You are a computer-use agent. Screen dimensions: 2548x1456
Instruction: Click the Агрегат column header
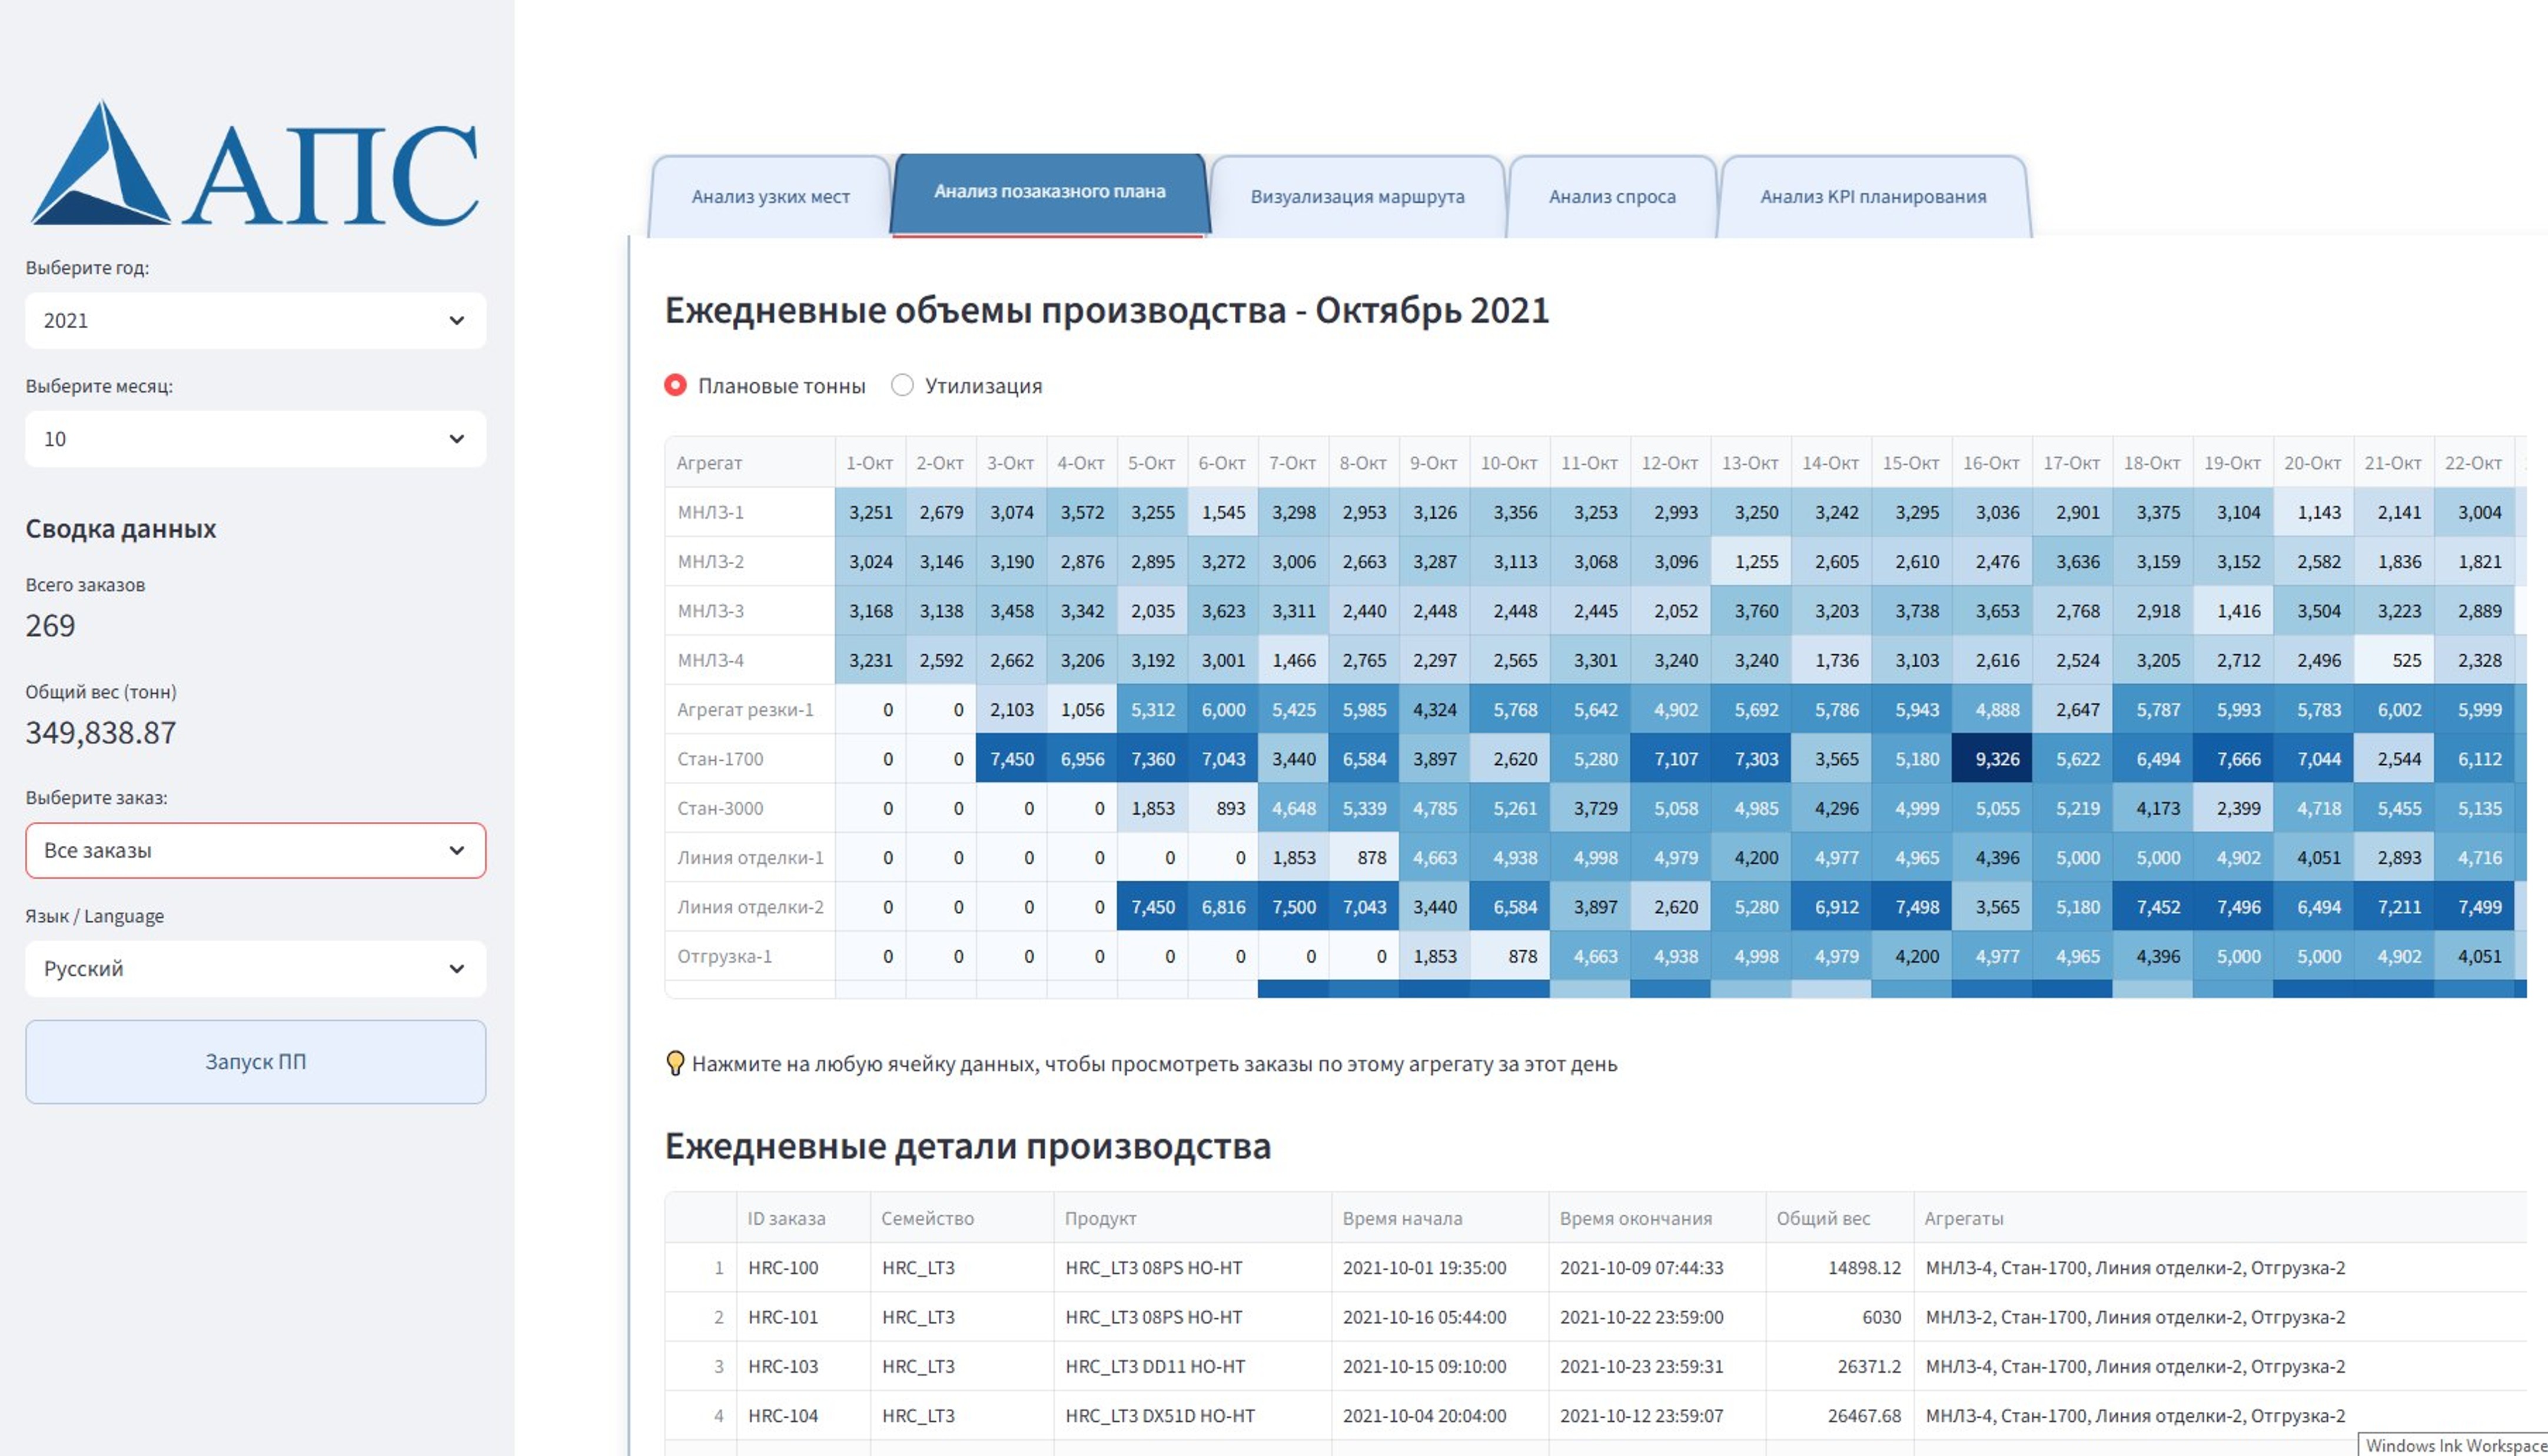(x=709, y=463)
